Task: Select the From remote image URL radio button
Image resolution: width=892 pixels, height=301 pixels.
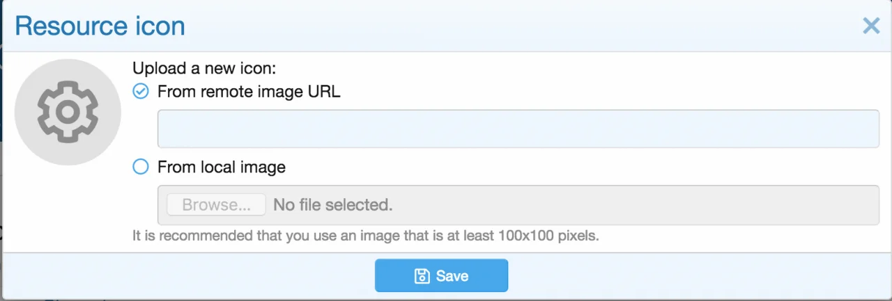Action: pyautogui.click(x=141, y=91)
